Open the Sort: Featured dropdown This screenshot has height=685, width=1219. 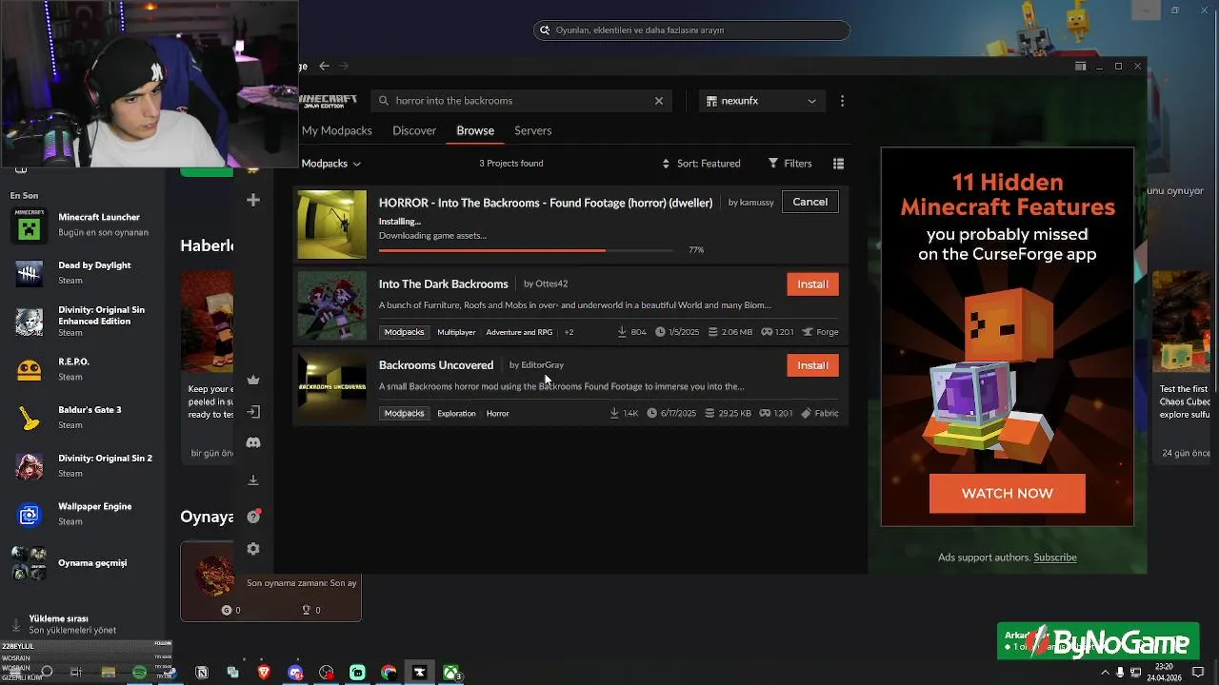[701, 164]
